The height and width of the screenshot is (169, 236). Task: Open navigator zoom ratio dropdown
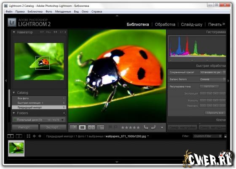coord(65,32)
